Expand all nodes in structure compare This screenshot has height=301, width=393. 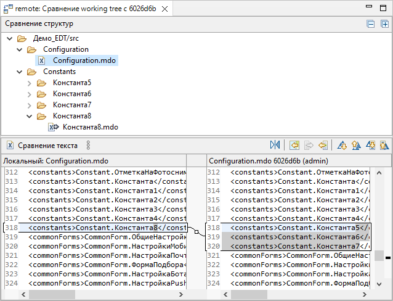point(384,24)
